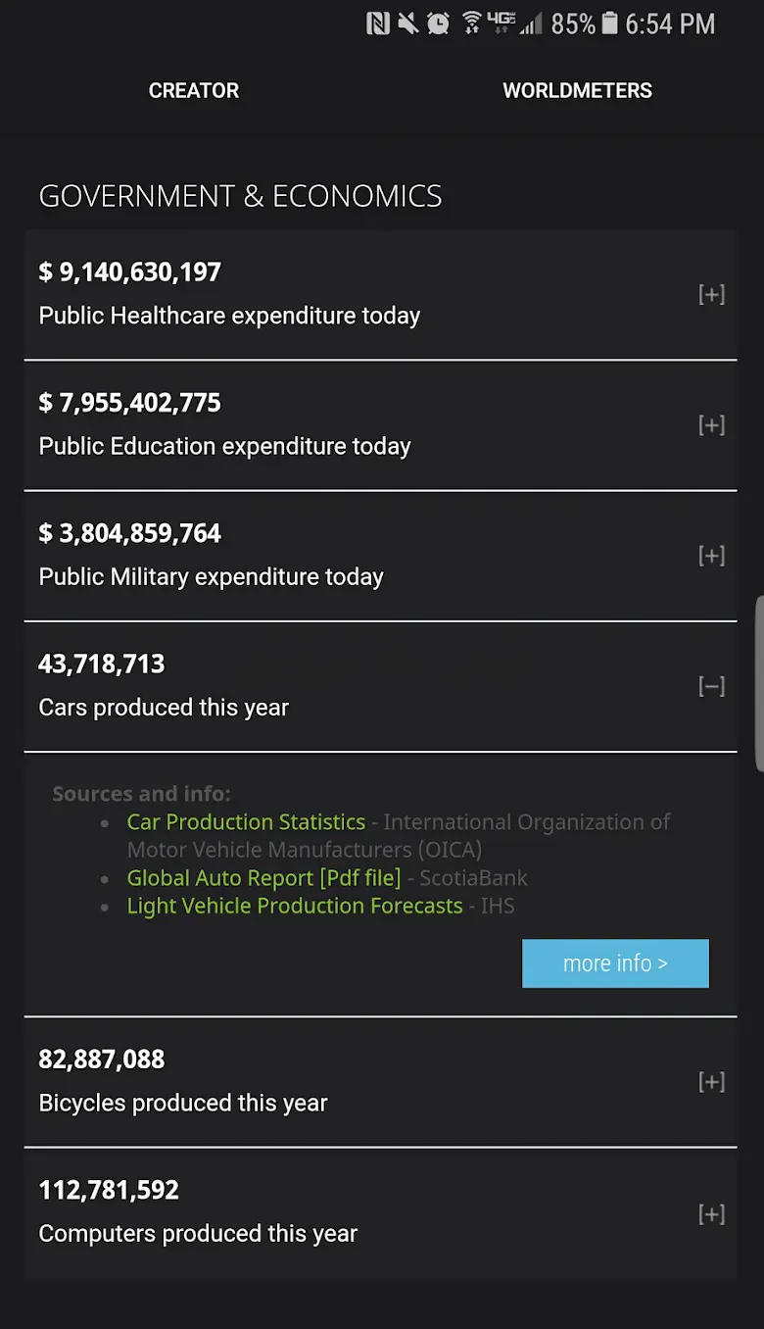Viewport: 764px width, 1329px height.
Task: Grab the scrollbar handle on right edge
Action: click(759, 683)
